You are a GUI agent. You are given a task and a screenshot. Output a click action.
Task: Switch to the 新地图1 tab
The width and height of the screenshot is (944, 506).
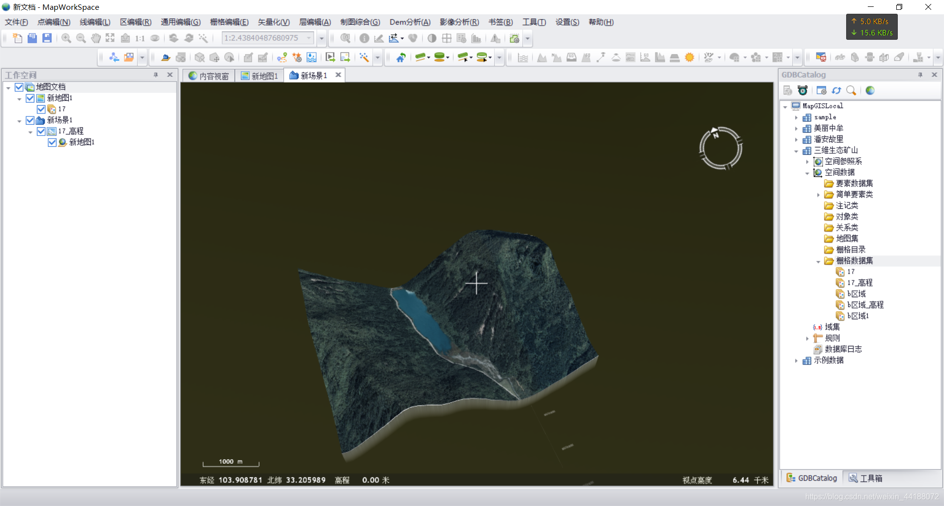pos(260,76)
